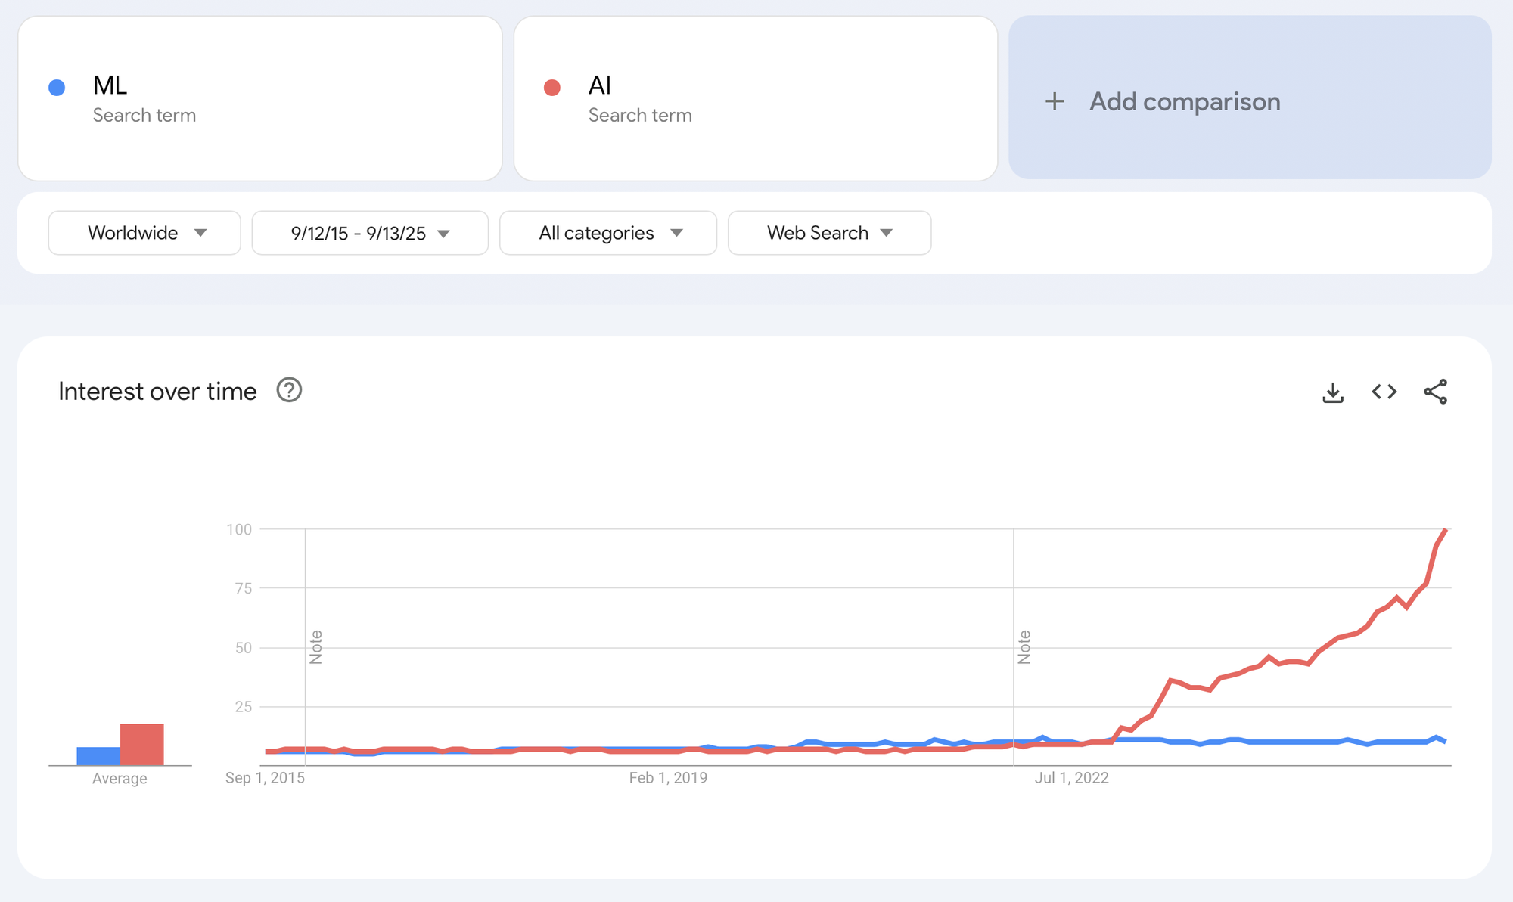Click the Interest over time heading

157,392
